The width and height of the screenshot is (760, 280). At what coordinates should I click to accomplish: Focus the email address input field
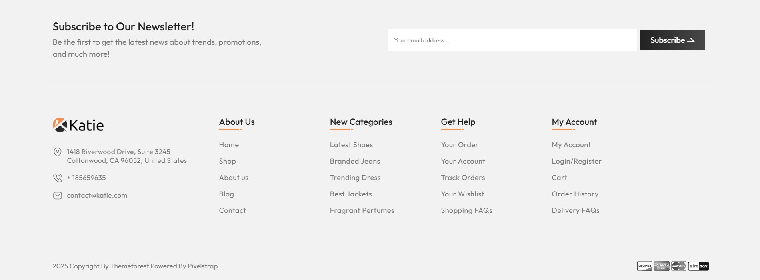512,40
